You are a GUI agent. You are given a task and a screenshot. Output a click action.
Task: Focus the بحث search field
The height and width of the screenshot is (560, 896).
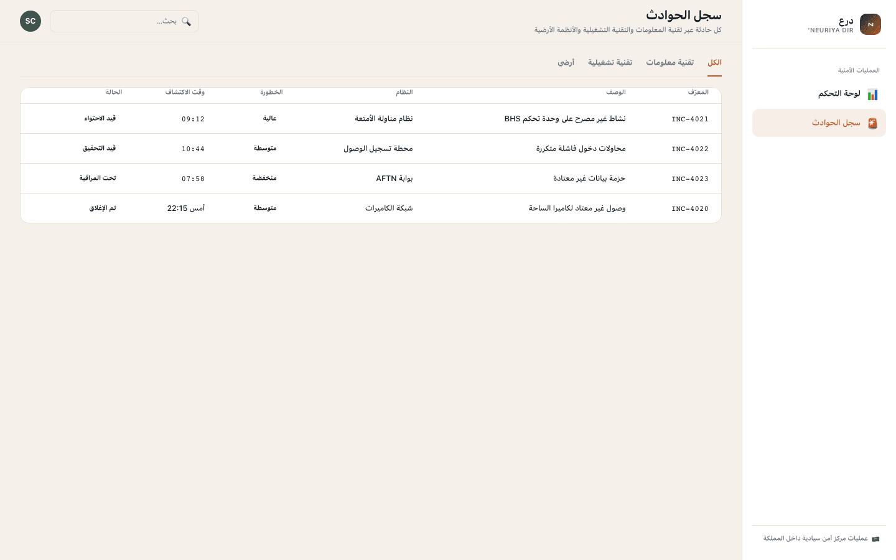pyautogui.click(x=124, y=21)
